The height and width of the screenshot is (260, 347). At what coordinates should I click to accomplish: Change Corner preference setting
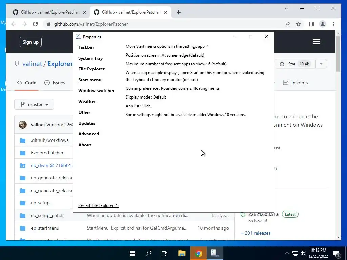click(x=172, y=88)
